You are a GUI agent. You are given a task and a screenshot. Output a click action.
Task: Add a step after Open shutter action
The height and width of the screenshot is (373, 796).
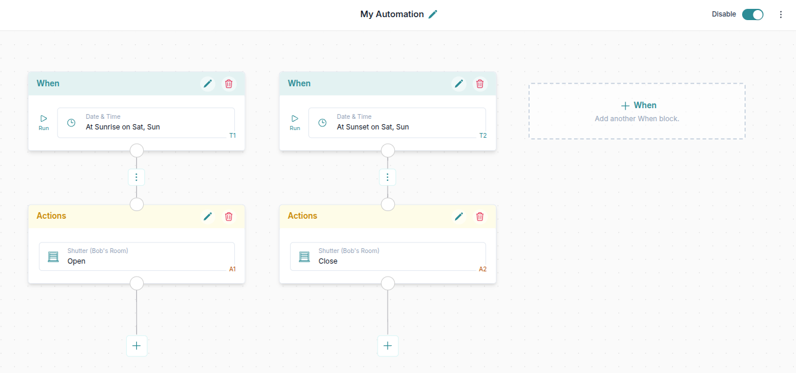click(137, 346)
